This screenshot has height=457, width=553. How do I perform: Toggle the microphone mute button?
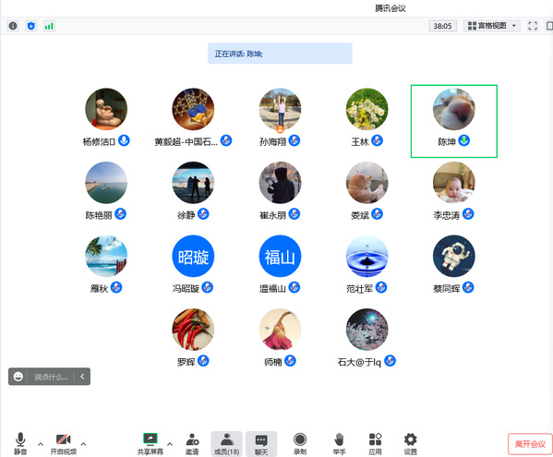pyautogui.click(x=20, y=443)
